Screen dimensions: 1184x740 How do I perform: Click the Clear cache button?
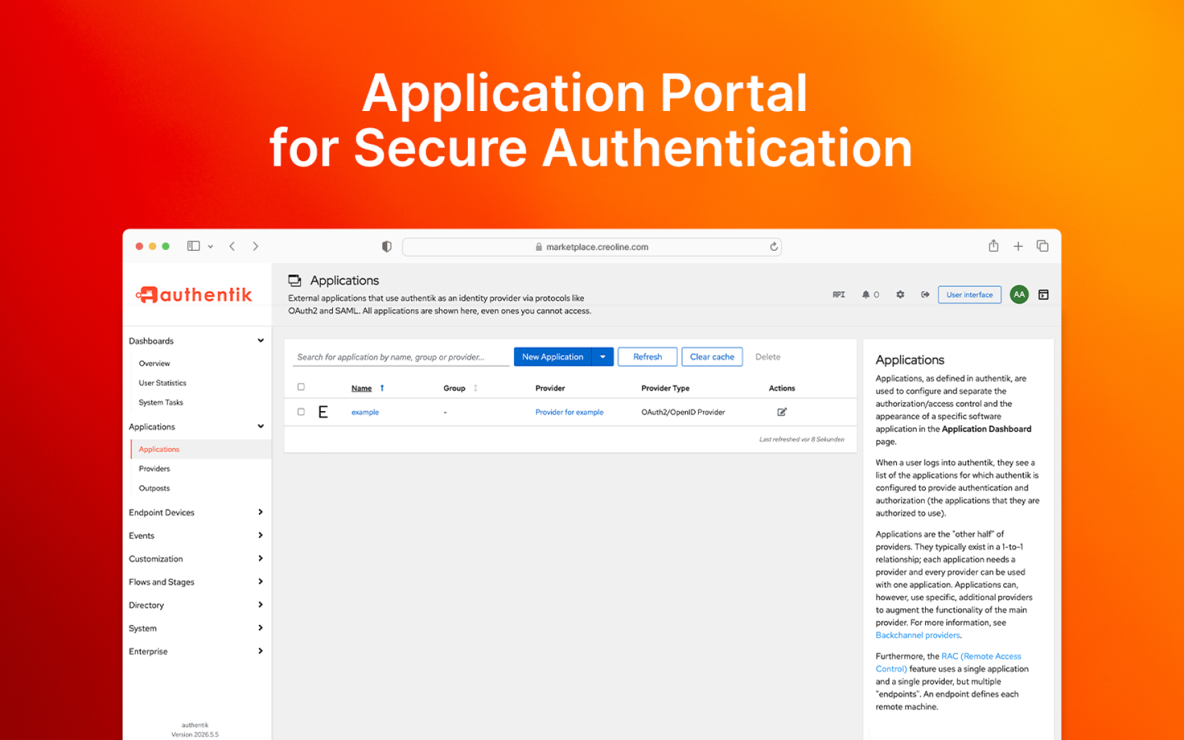(712, 356)
